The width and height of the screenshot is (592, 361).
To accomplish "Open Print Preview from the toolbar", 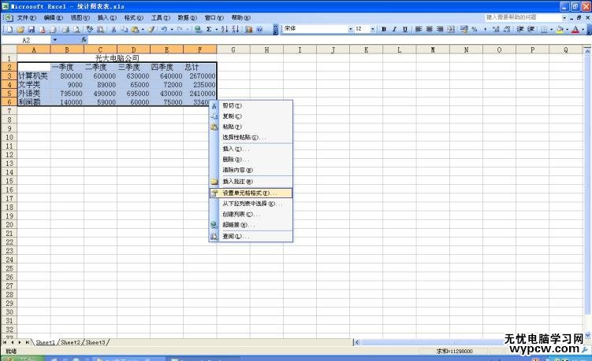I will coord(76,29).
